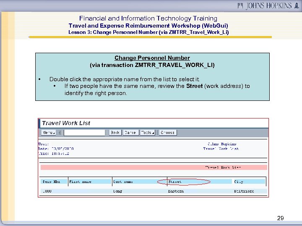Select the First name column header
The image size is (302, 226).
90,182
